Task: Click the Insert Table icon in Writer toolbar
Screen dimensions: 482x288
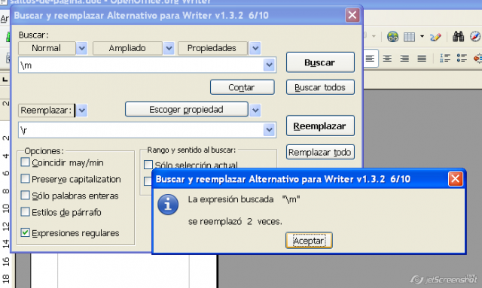Action: pyautogui.click(x=409, y=37)
